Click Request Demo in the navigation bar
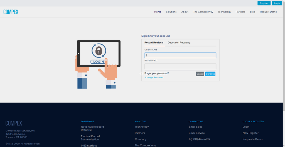 [268, 12]
